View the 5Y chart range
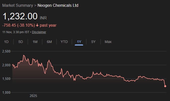Image resolution: width=170 pixels, height=101 pixels. [x=93, y=42]
